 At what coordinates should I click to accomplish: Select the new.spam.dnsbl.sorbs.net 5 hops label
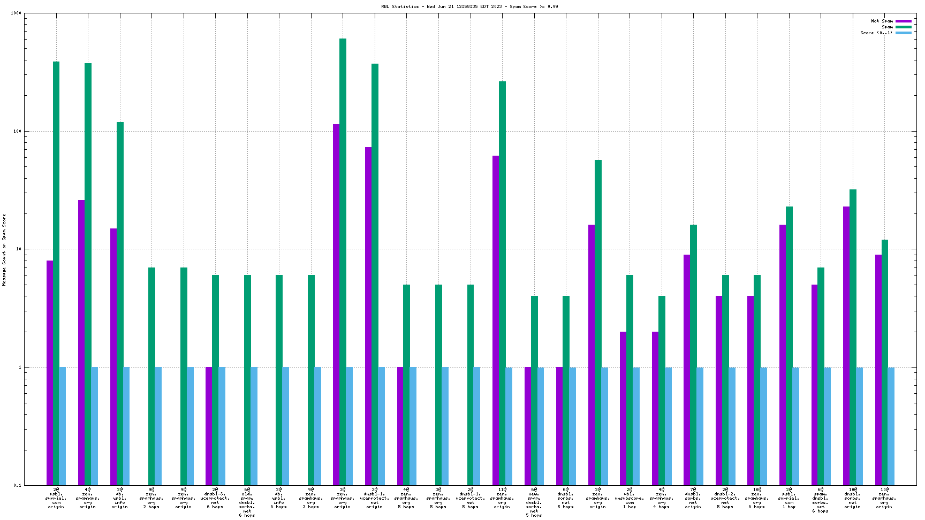coord(534,502)
